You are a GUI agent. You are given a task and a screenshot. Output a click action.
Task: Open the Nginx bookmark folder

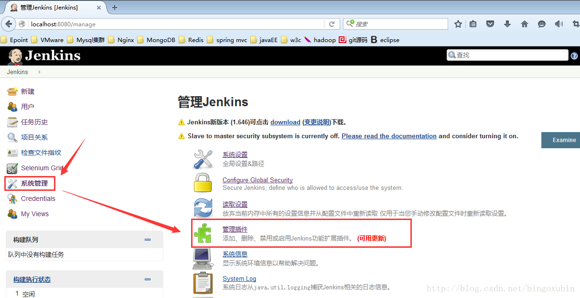click(x=121, y=40)
